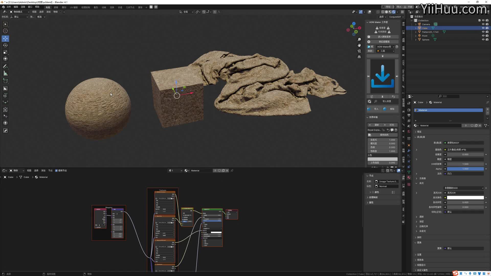Click the 导入背景 button
The width and height of the screenshot is (491, 276).
[x=387, y=101]
